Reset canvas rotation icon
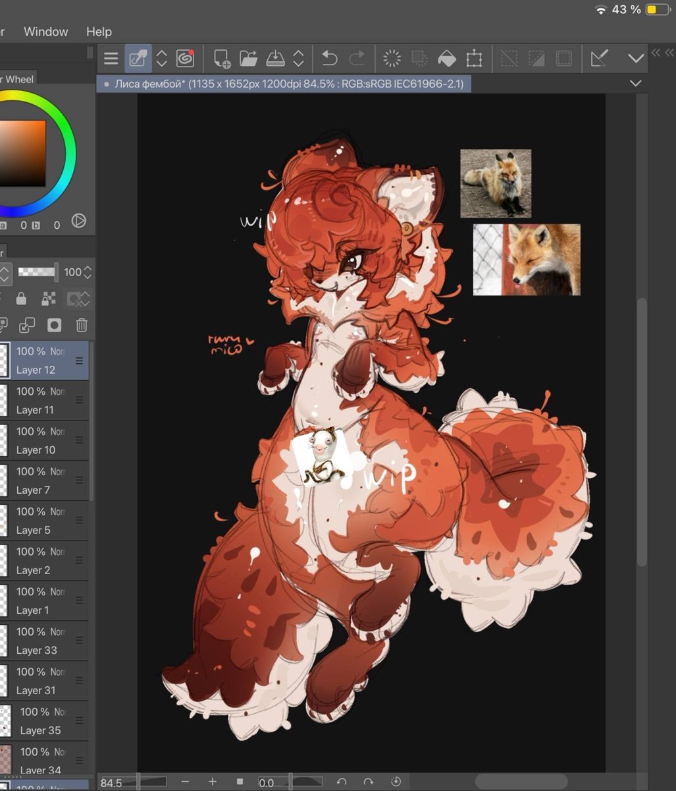 396,782
